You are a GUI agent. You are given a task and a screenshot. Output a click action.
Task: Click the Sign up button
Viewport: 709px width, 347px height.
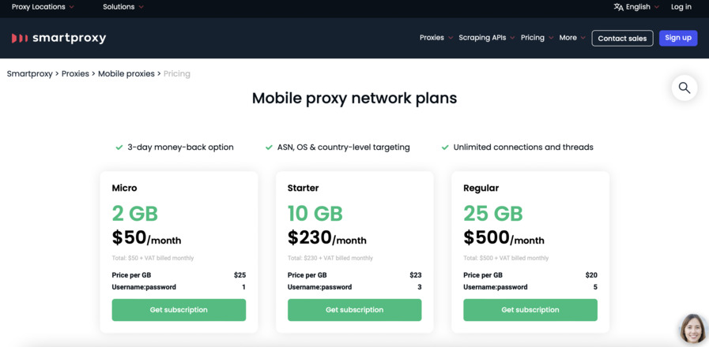(x=678, y=38)
